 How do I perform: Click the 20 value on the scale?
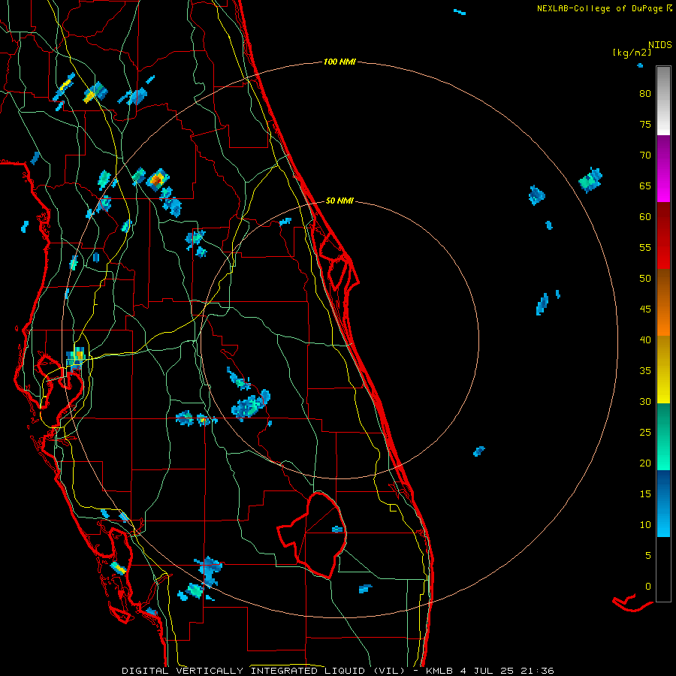tap(645, 463)
